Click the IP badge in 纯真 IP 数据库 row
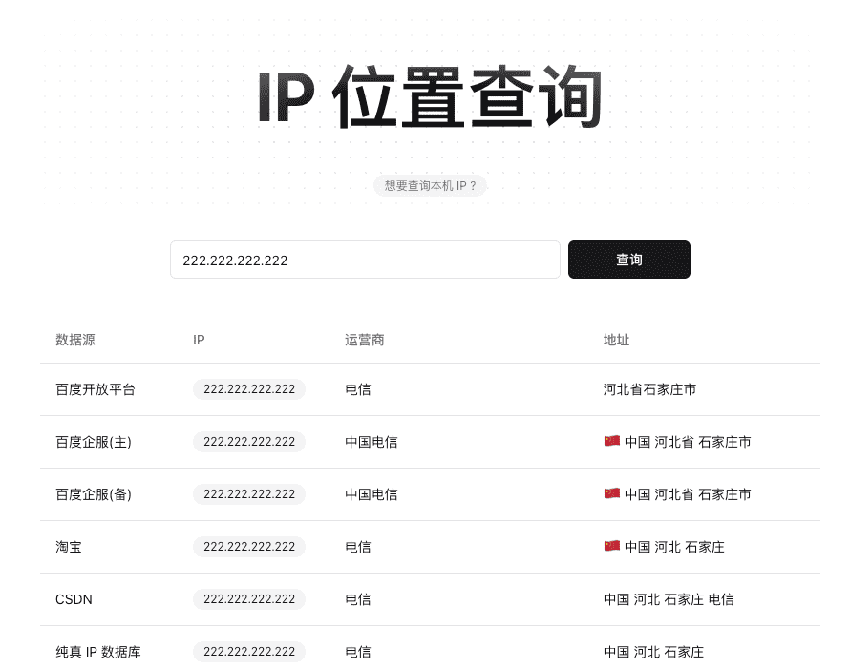Viewport: 850px width, 668px height. click(249, 652)
